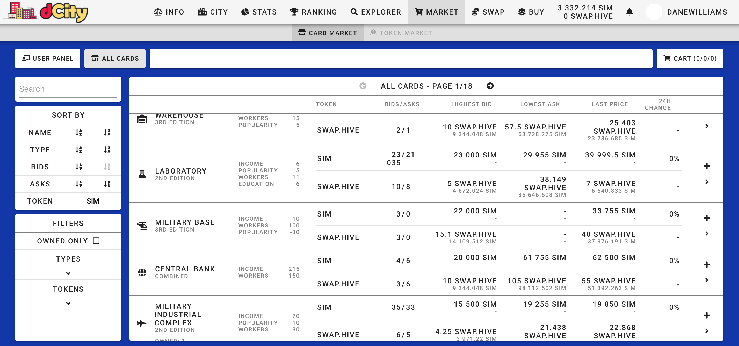Viewport: 739px width, 346px height.
Task: Click 61 755 SIM lowest ask
Action: (545, 258)
